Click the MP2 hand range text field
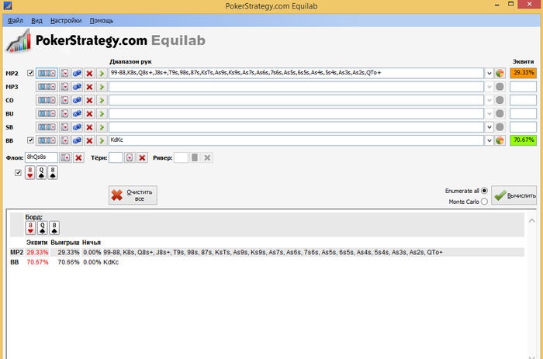Image resolution: width=543 pixels, height=359 pixels. (x=296, y=73)
